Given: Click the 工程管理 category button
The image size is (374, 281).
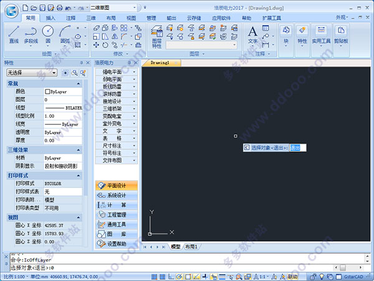Looking at the screenshot, I should click(117, 215).
